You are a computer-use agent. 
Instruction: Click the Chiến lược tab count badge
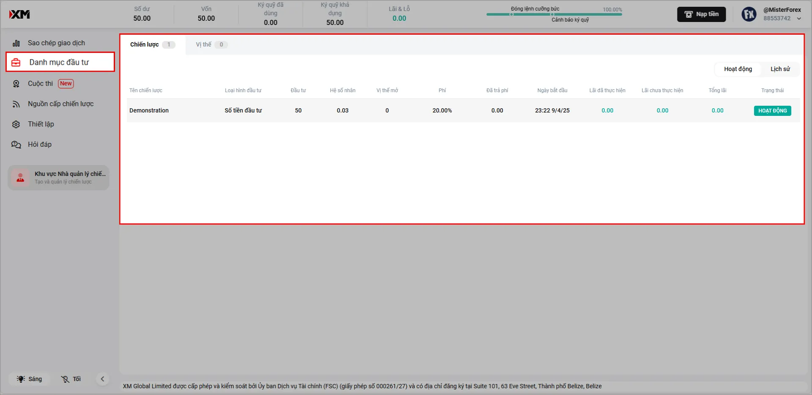pyautogui.click(x=169, y=45)
